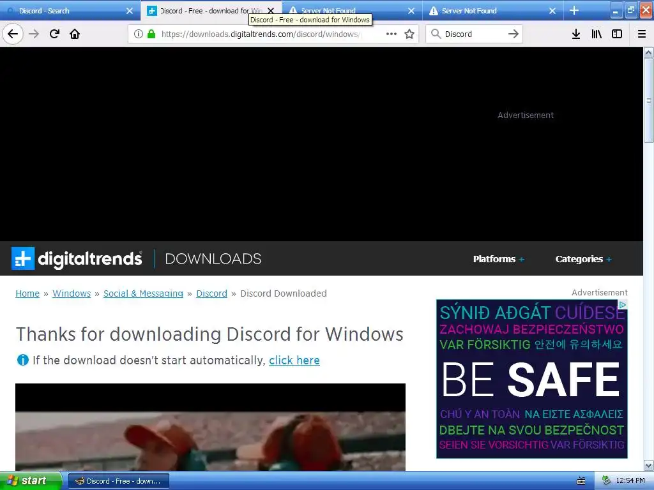
Task: Open the Library icon
Action: [x=597, y=34]
